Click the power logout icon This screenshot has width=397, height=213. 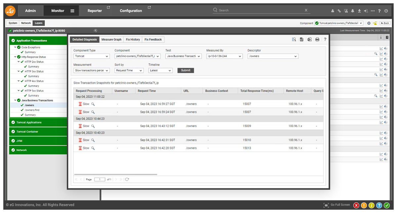pyautogui.click(x=386, y=11)
